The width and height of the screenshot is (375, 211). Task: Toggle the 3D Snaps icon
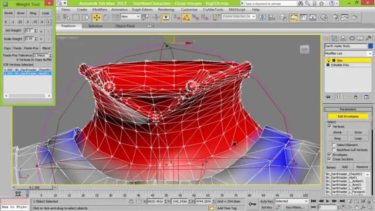pos(176,18)
